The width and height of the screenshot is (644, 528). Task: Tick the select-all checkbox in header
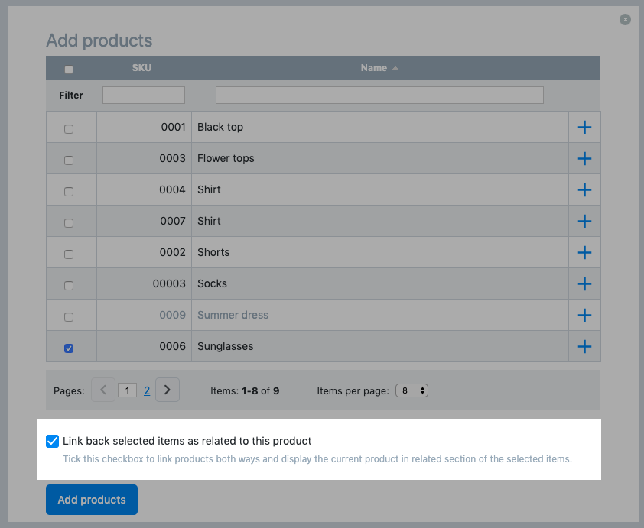(69, 70)
